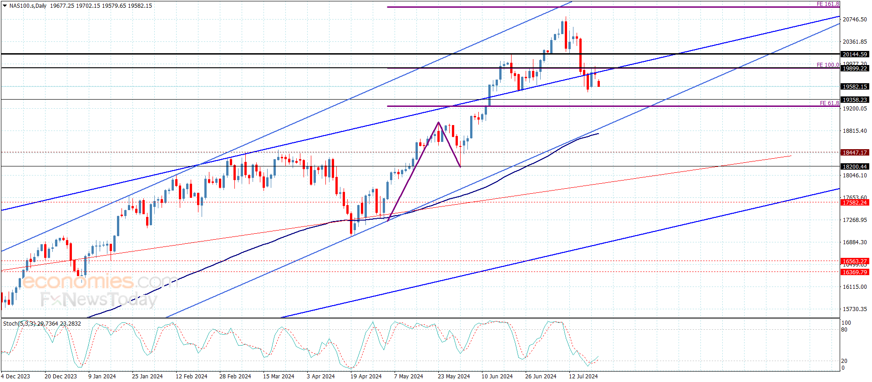Select the 20144.59 black price tag
Viewport: 872px width, 382px height.
tap(855, 54)
